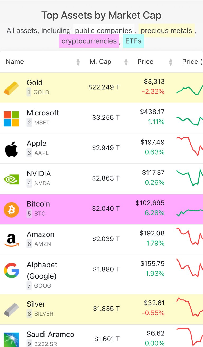The height and width of the screenshot is (347, 203).
Task: Sort table by Price column arrows
Action: 171,62
